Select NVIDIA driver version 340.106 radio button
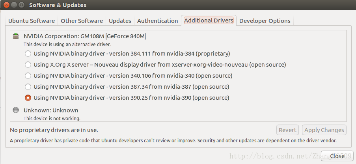Viewport: 356px width, 164px height. pyautogui.click(x=28, y=76)
